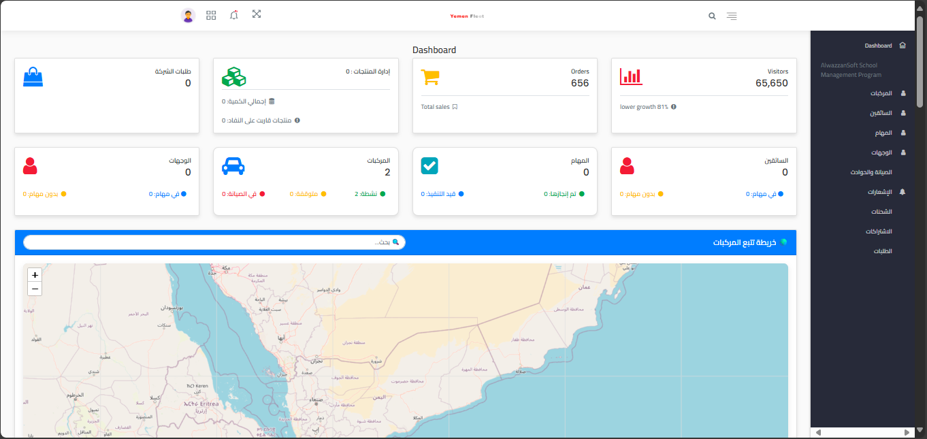
Task: Click the red bar chart Visitors icon
Action: 630,76
